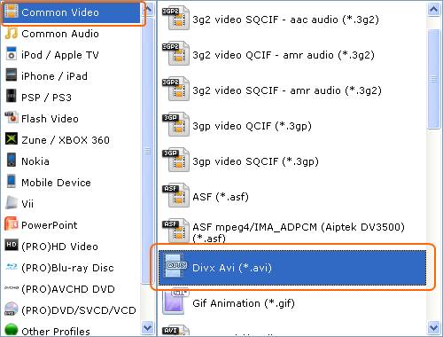The width and height of the screenshot is (443, 337).
Task: Click category list scroll down arrow
Action: (x=147, y=327)
